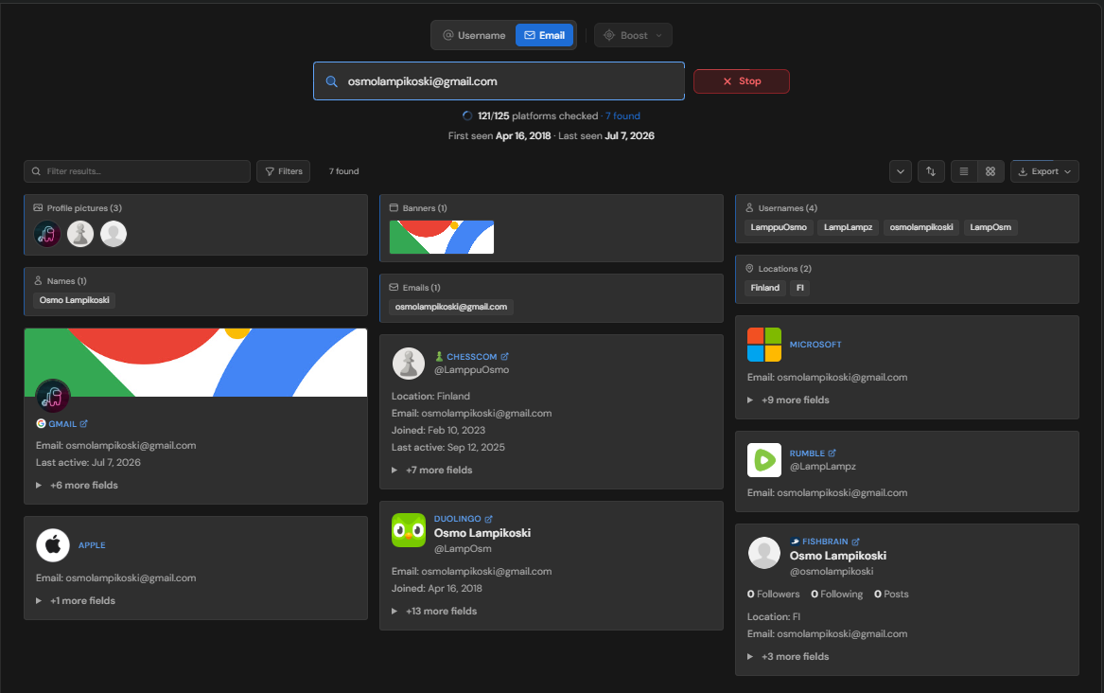Open the first profile picture thumbnail
The width and height of the screenshot is (1104, 693).
[x=47, y=234]
